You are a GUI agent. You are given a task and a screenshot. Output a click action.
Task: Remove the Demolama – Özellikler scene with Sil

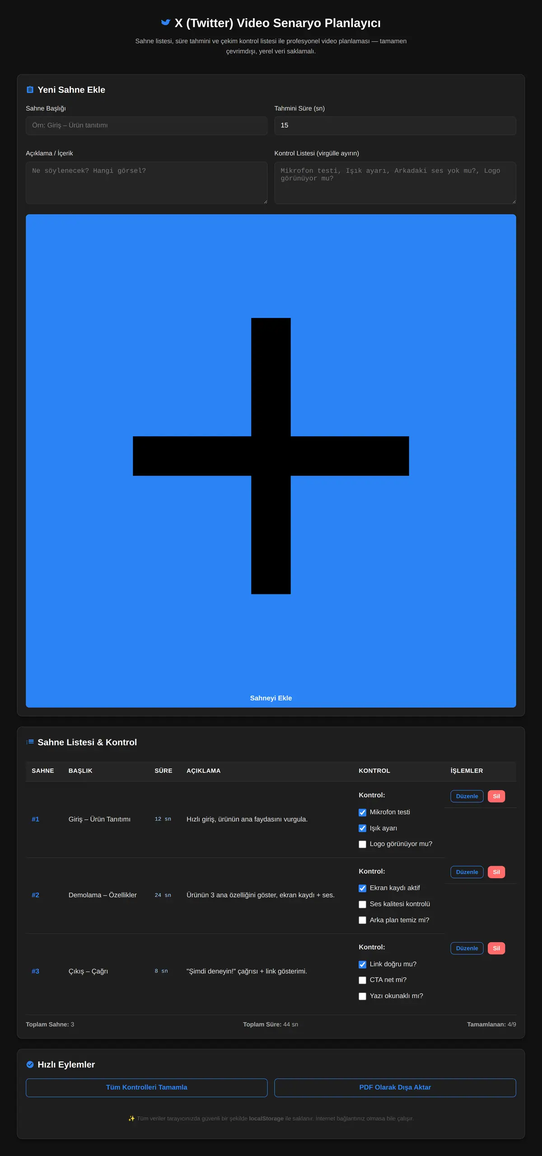pyautogui.click(x=496, y=872)
